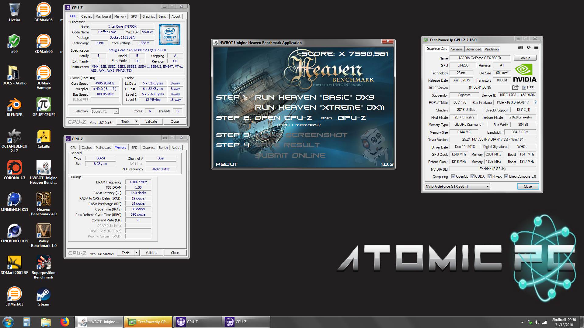Click the GPU-Z BIOS share/export icon

[x=515, y=87]
